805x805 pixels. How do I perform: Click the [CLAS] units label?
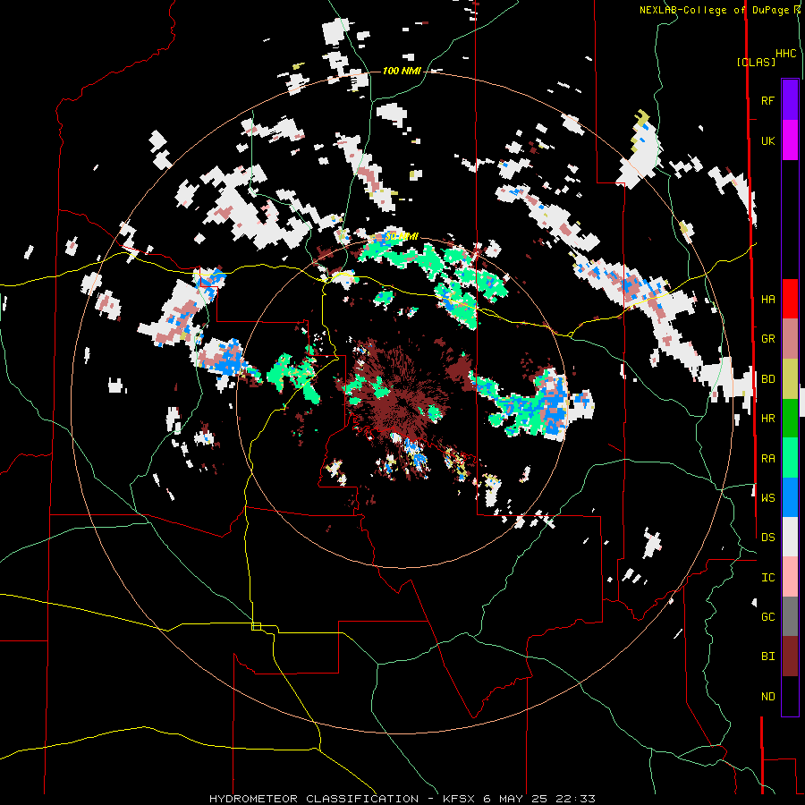[x=756, y=62]
